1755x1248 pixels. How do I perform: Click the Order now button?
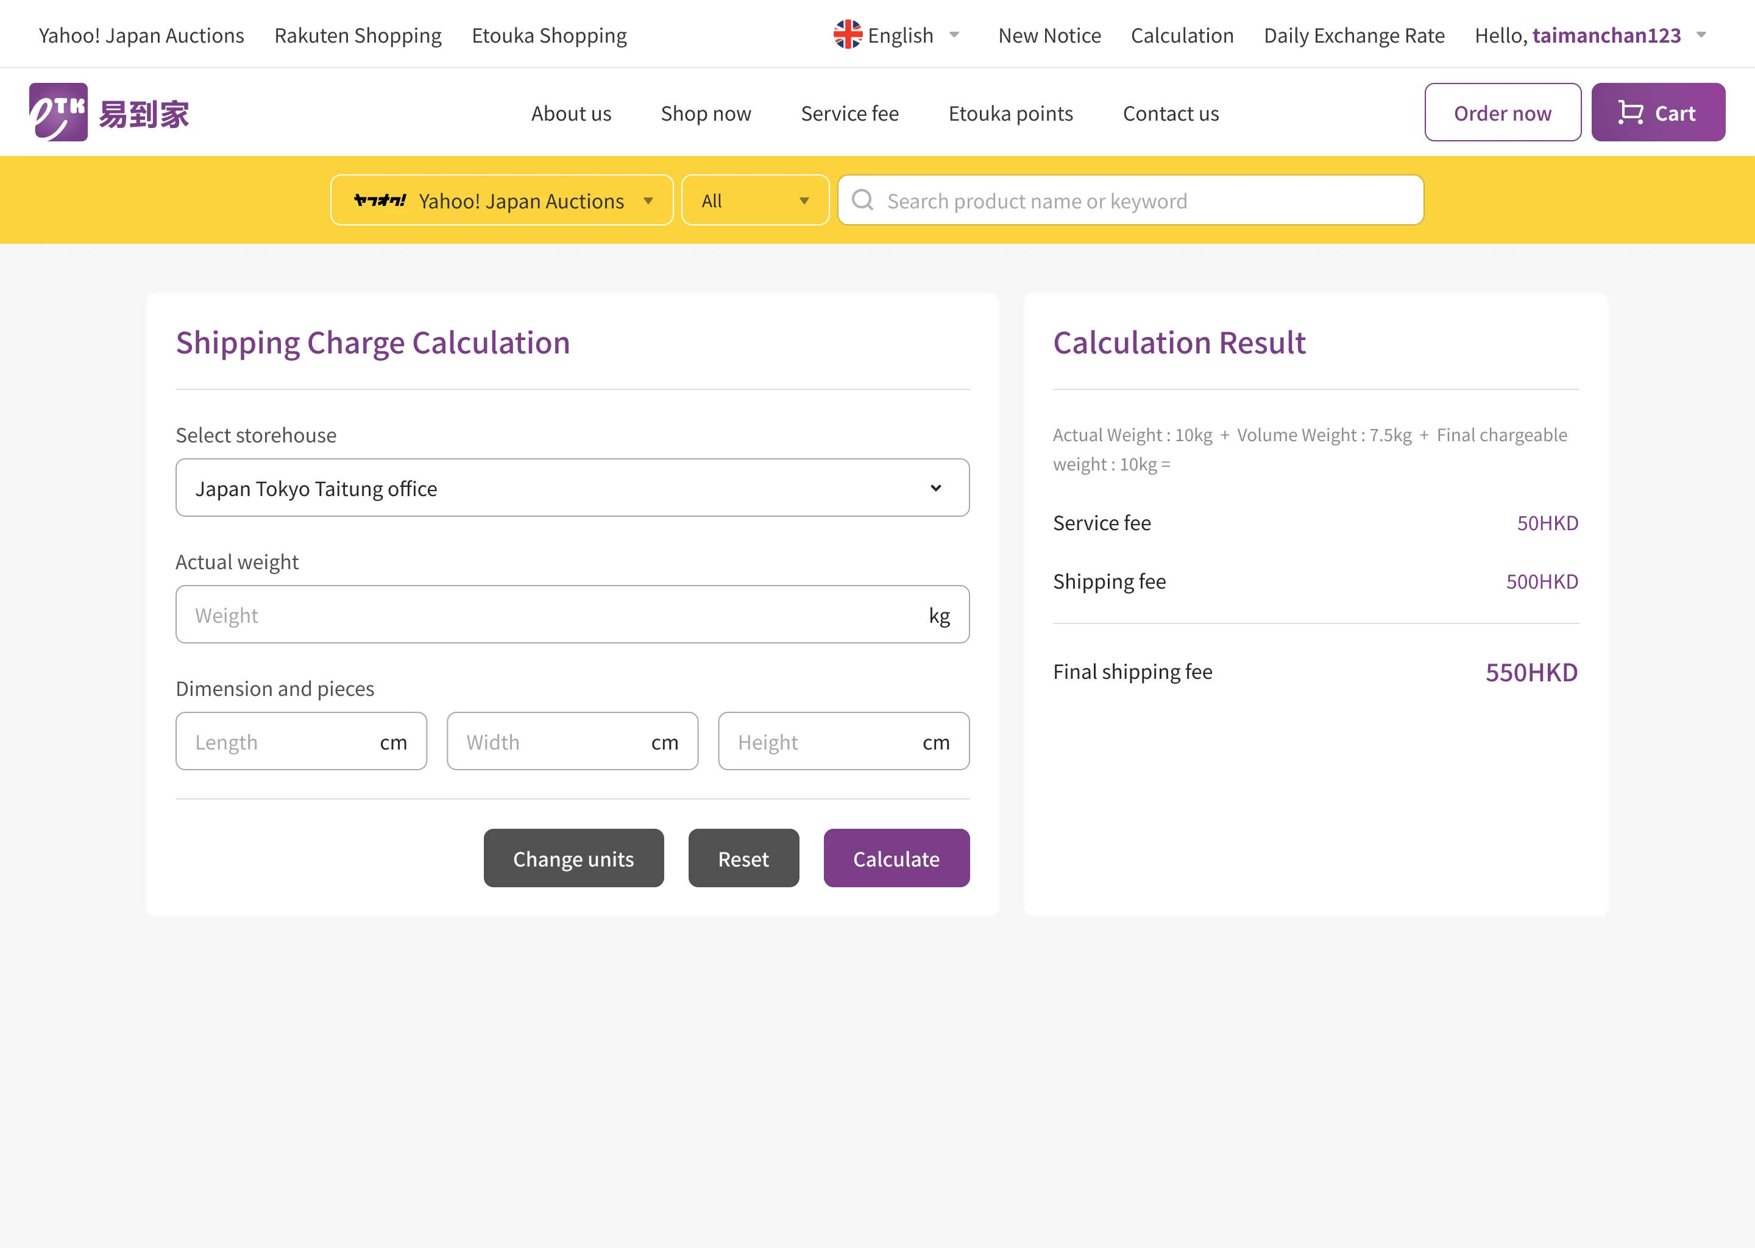(x=1502, y=113)
